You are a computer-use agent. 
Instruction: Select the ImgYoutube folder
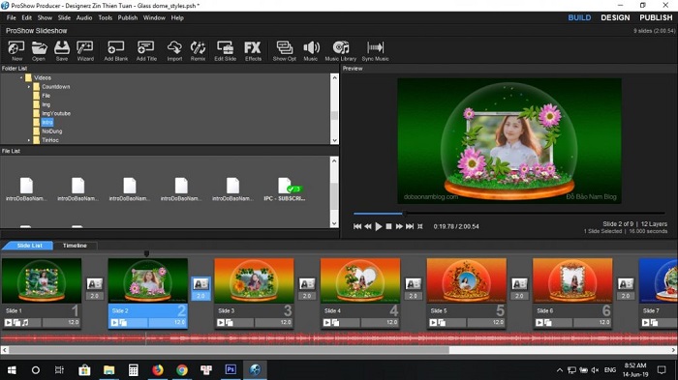click(x=56, y=113)
